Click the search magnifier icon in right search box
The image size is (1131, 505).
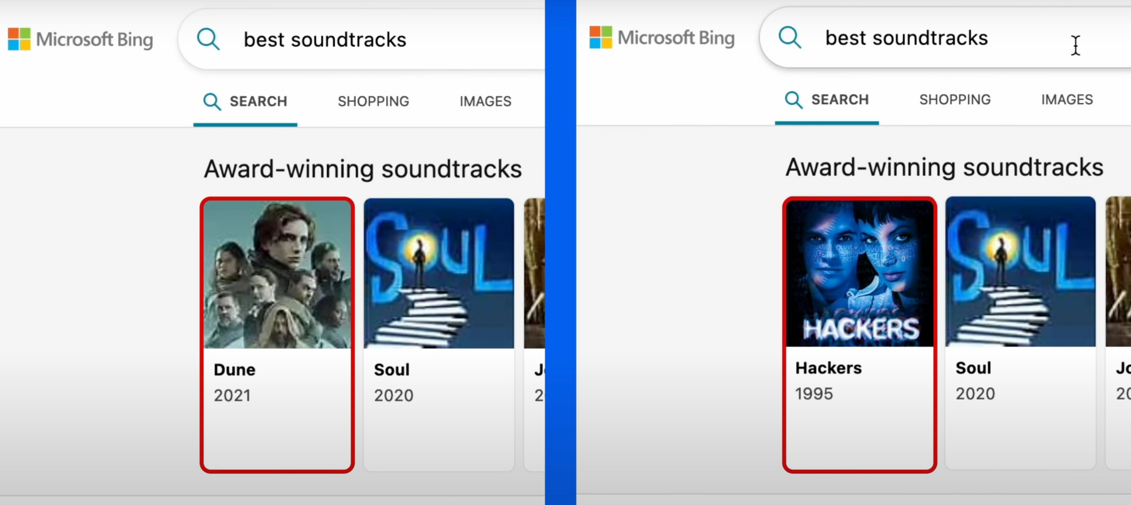789,38
